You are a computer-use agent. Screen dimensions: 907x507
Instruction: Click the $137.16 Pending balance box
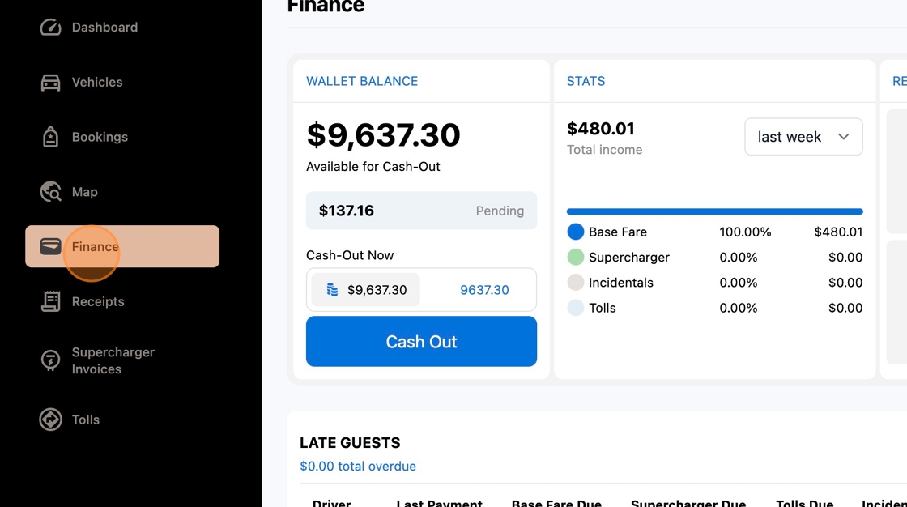[x=421, y=211]
